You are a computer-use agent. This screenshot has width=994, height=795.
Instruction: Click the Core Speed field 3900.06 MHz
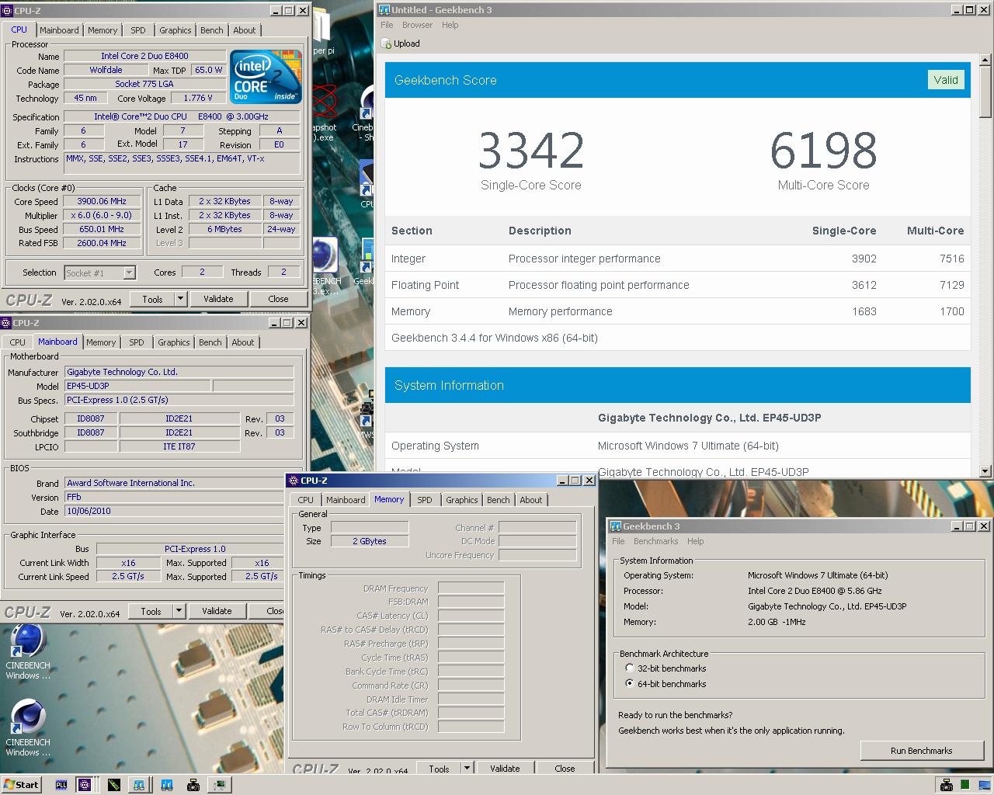pos(103,201)
